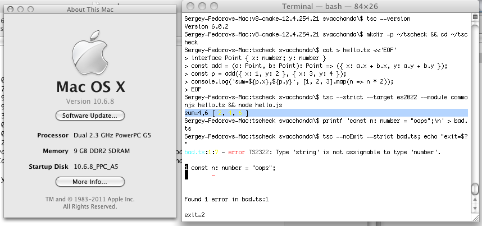Click the 9 GB DDR2 SDRAM value
This screenshot has height=226, width=482.
point(102,151)
